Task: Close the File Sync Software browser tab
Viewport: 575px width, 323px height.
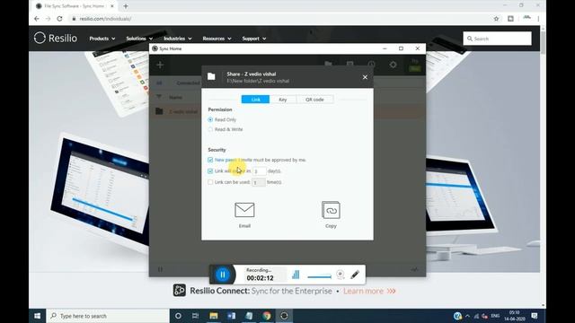Action: (x=112, y=6)
